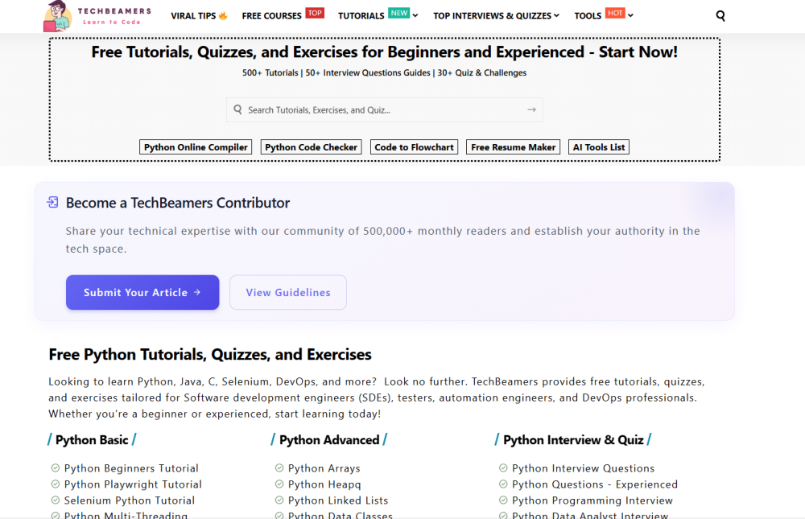Open the Viral Tips menu item
Screen dimensions: 805x519
click(x=199, y=15)
